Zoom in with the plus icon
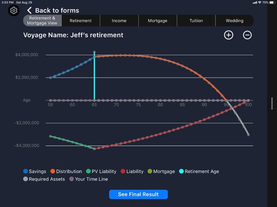 pos(229,35)
